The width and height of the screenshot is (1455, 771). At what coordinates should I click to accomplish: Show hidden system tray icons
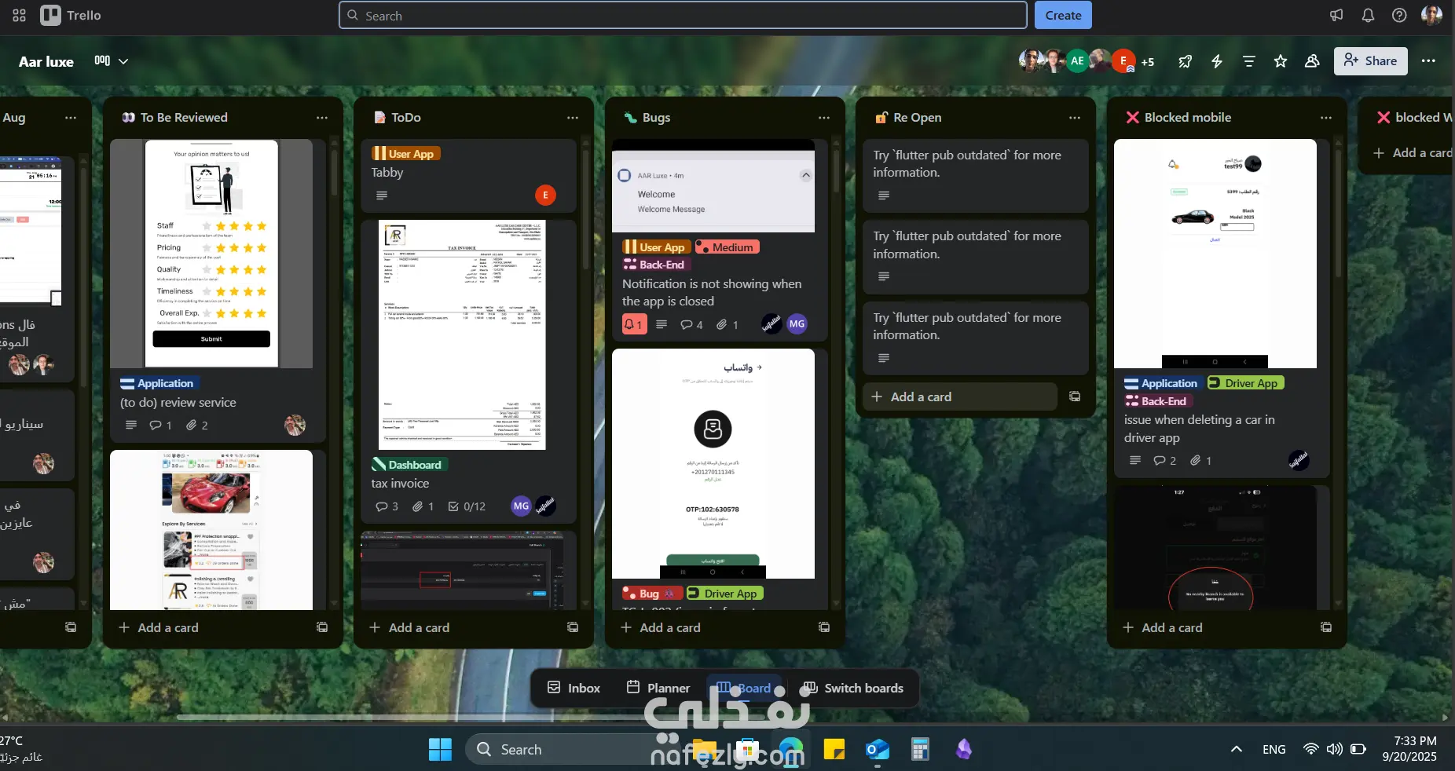[1236, 750]
